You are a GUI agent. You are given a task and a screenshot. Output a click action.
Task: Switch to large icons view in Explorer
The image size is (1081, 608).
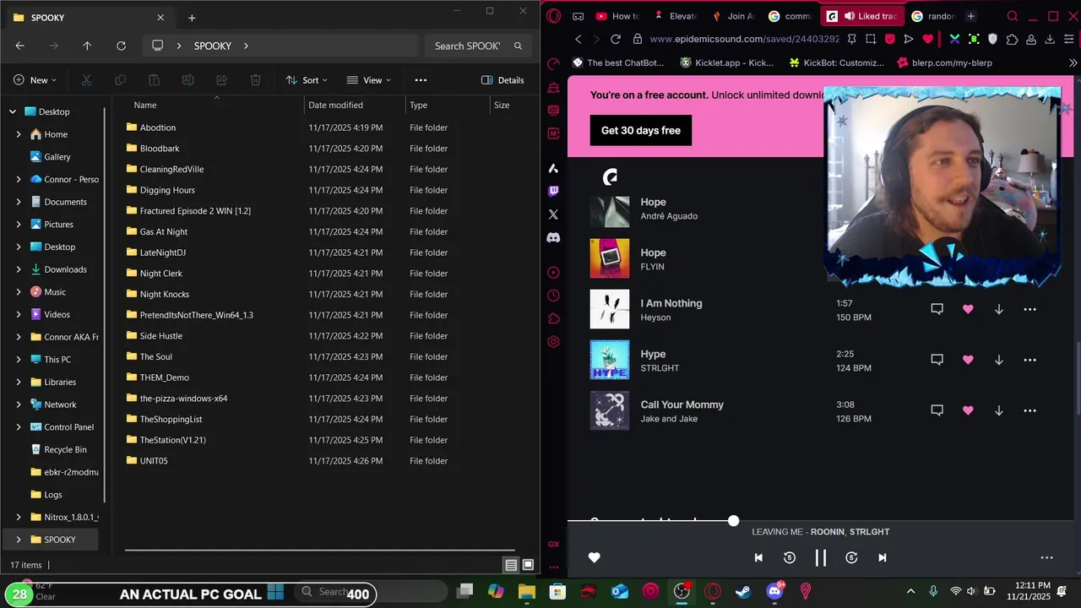point(528,565)
